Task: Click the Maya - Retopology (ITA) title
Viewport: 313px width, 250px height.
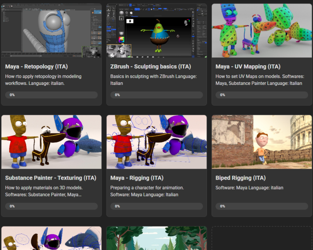Action: point(37,67)
